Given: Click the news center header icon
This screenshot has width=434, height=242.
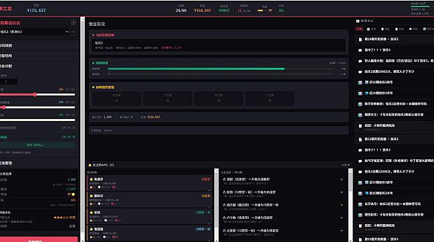Looking at the screenshot, I should [x=358, y=21].
